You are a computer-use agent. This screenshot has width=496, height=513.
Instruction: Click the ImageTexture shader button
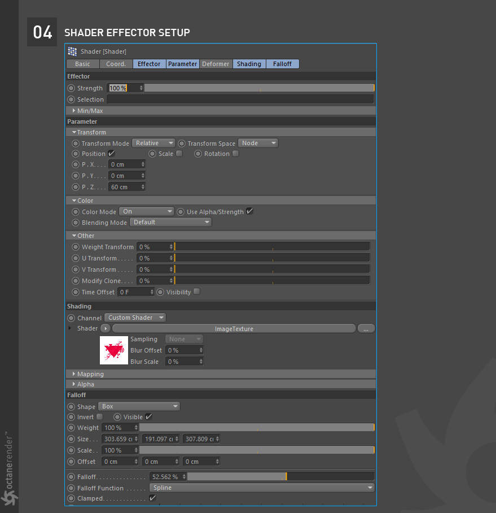[x=234, y=328]
